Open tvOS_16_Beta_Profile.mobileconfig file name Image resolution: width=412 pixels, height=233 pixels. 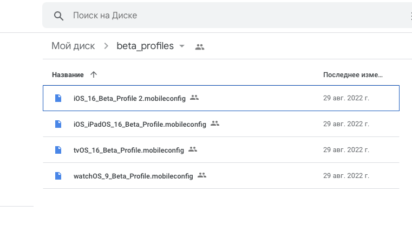129,150
